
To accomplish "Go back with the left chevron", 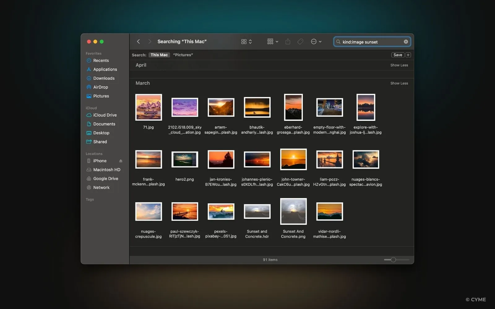I will pyautogui.click(x=139, y=42).
